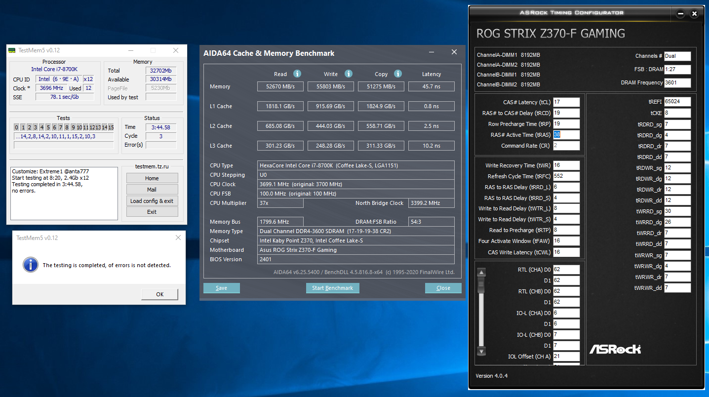The image size is (709, 397).
Task: Select the Four Activate Window (tFAW) field
Action: coord(566,241)
